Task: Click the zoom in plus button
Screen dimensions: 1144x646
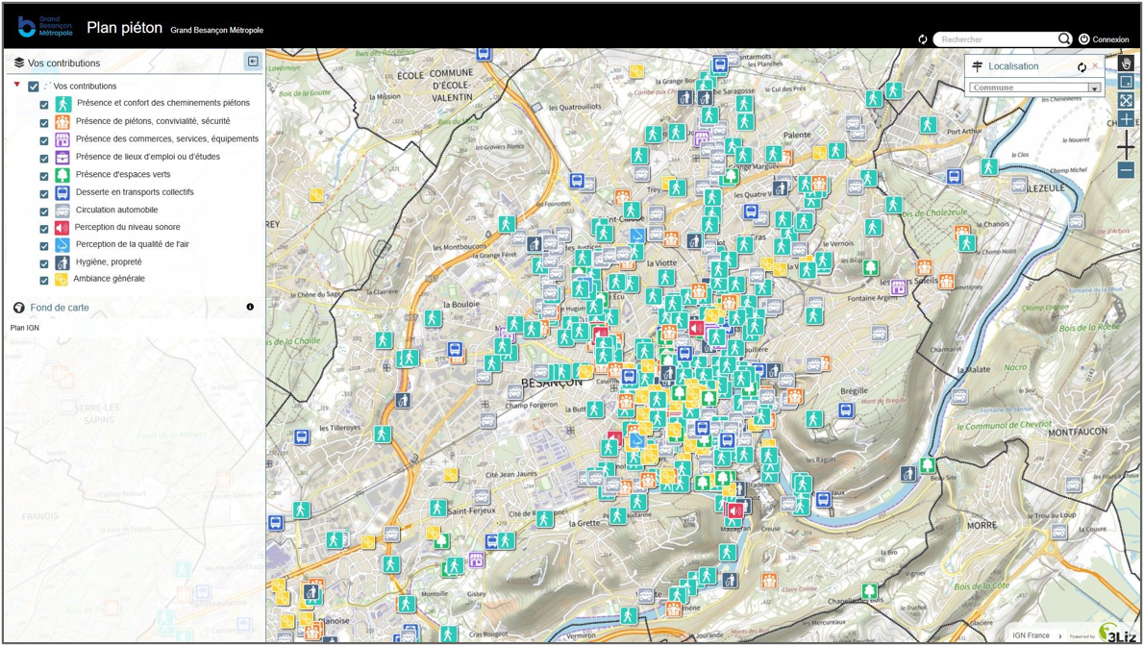Action: 1126,120
